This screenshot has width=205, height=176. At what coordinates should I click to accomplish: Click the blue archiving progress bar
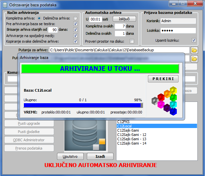click(x=83, y=105)
